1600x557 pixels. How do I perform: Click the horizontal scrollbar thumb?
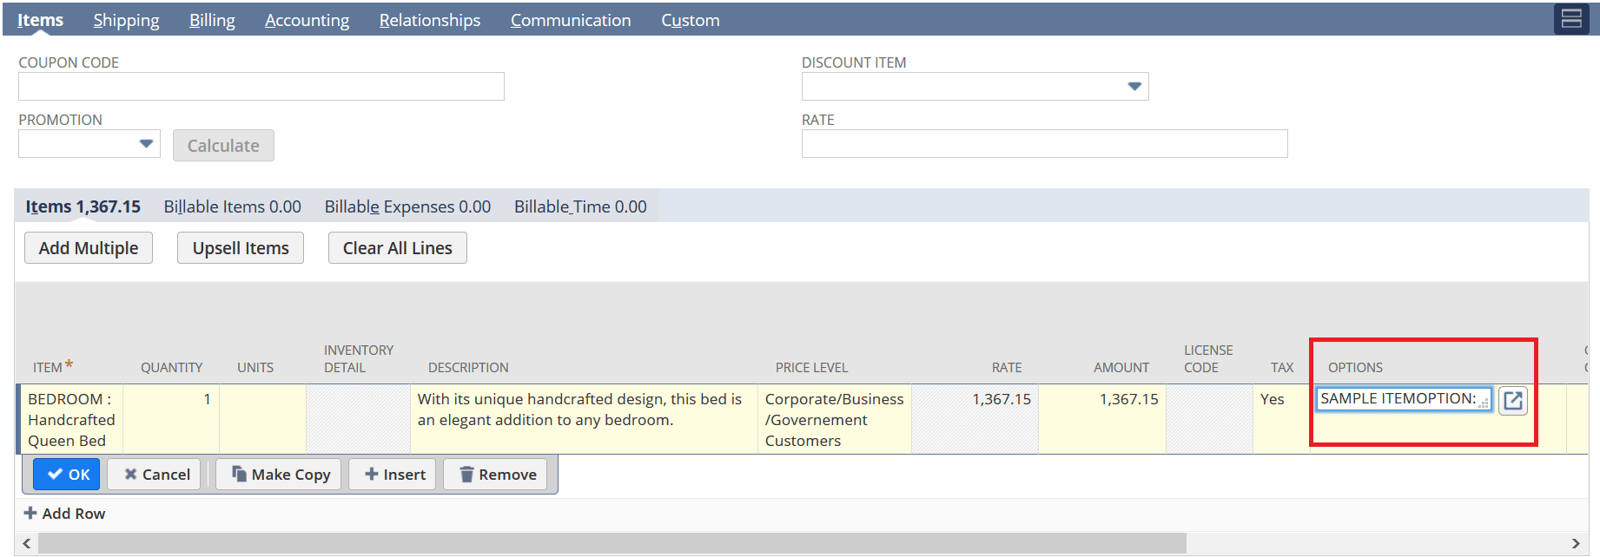tap(612, 543)
